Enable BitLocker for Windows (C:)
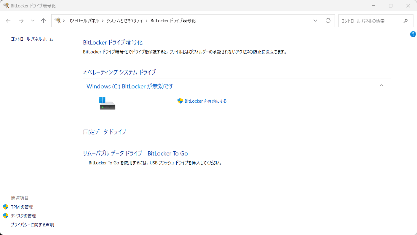 click(205, 101)
